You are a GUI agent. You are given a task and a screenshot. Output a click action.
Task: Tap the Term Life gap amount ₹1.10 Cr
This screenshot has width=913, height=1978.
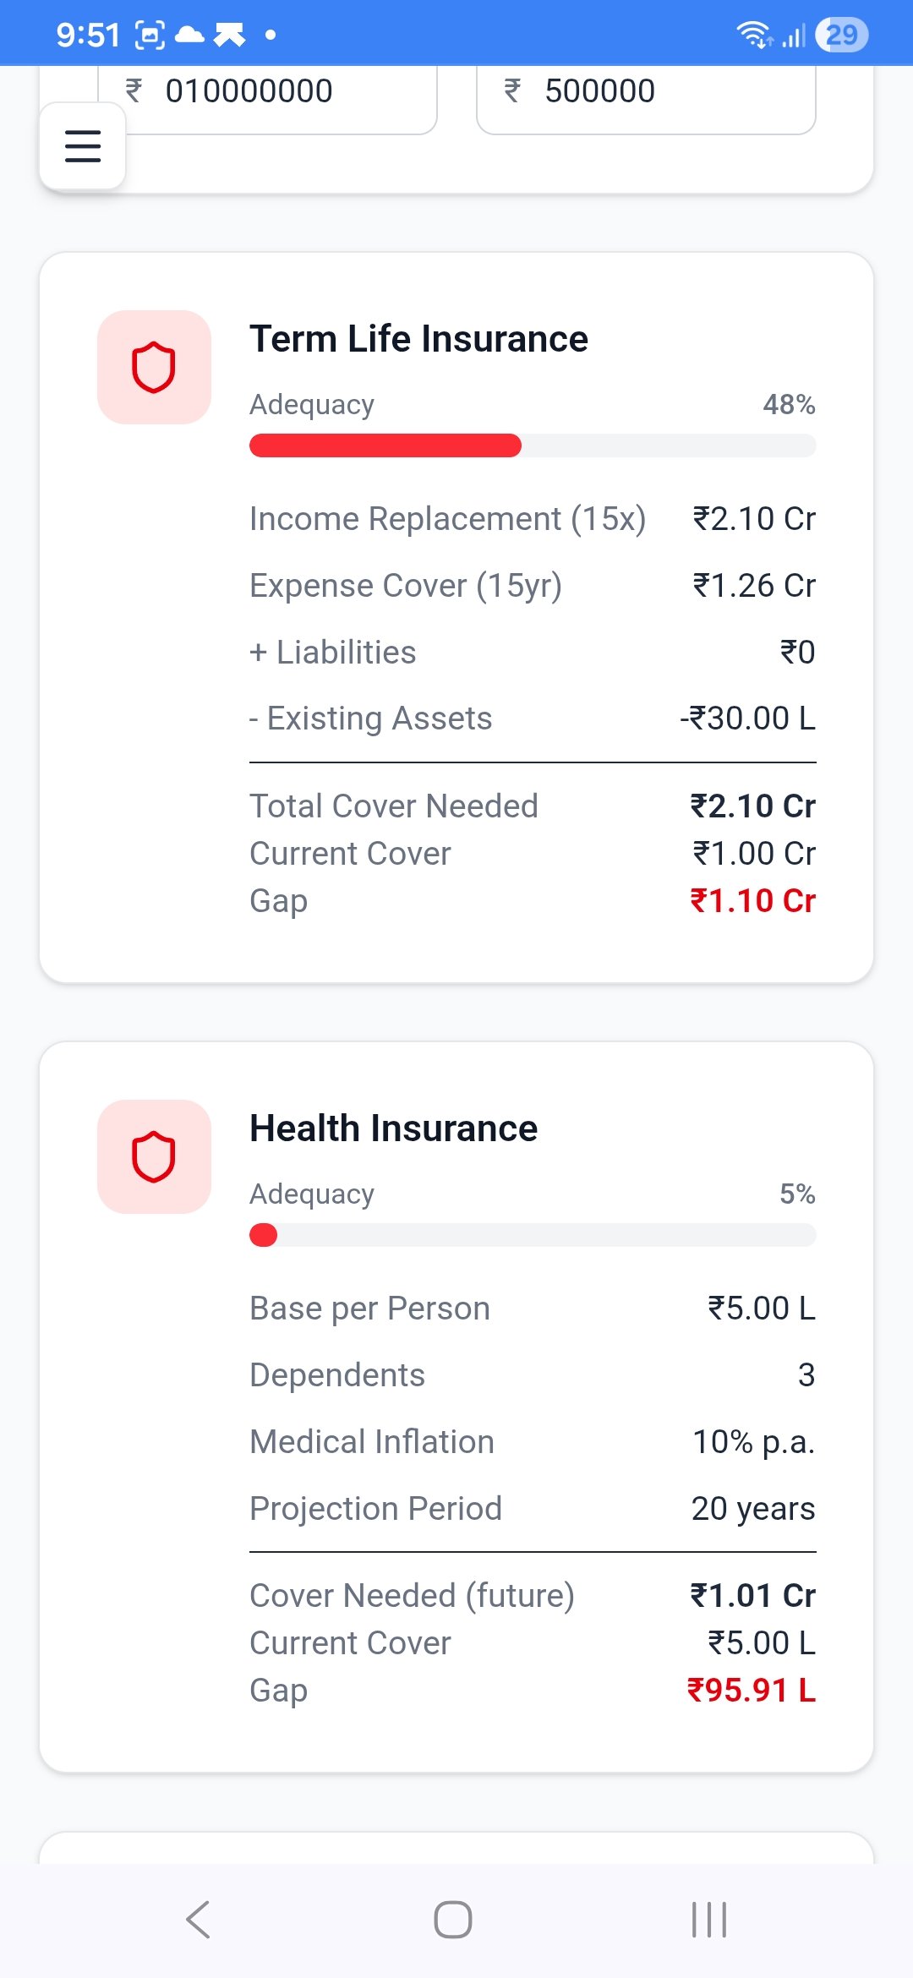click(752, 901)
